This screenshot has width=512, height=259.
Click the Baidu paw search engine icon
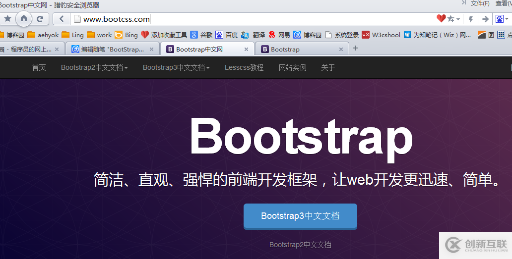coord(500,19)
